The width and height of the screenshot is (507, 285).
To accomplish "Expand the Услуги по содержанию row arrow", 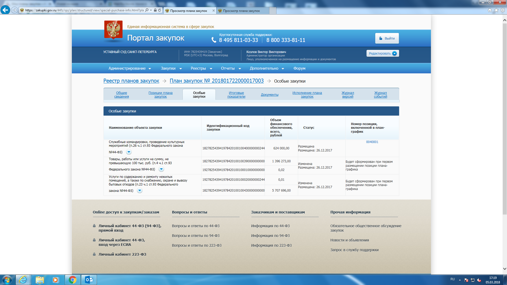I will tap(140, 191).
